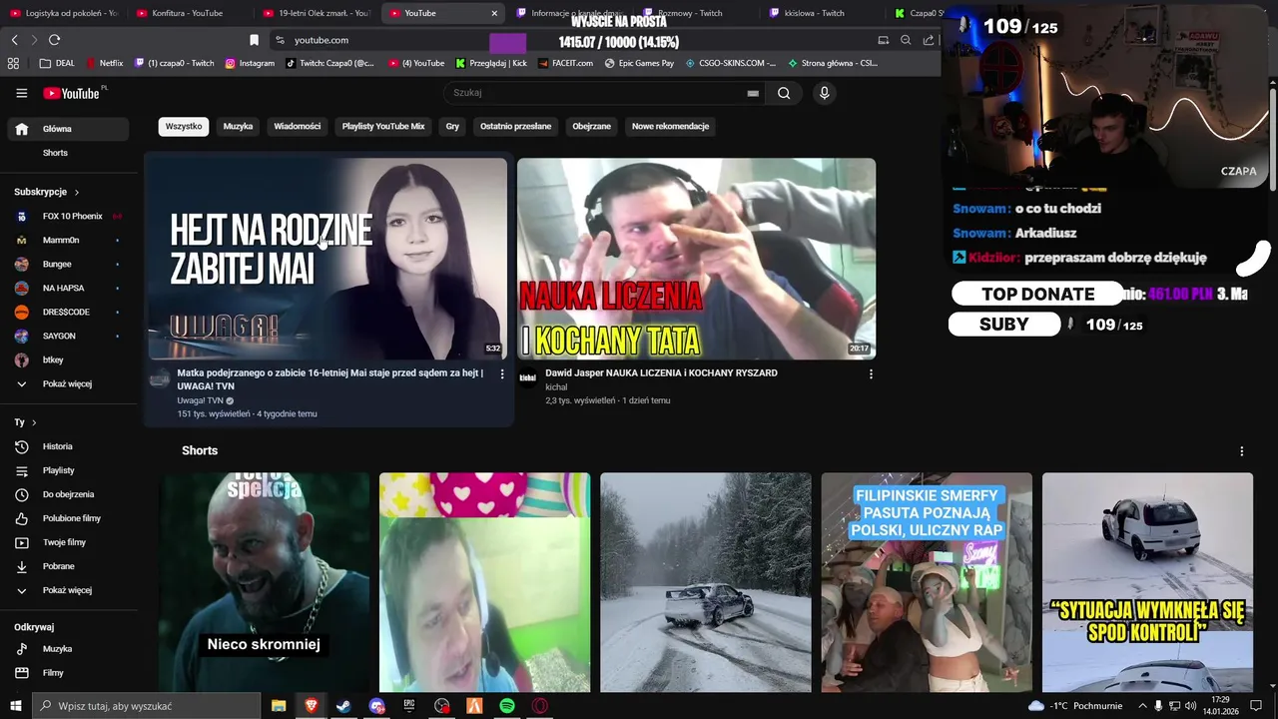Screen dimensions: 1278x719
Task: Select Nowe rekomendacje chip
Action: coord(670,127)
